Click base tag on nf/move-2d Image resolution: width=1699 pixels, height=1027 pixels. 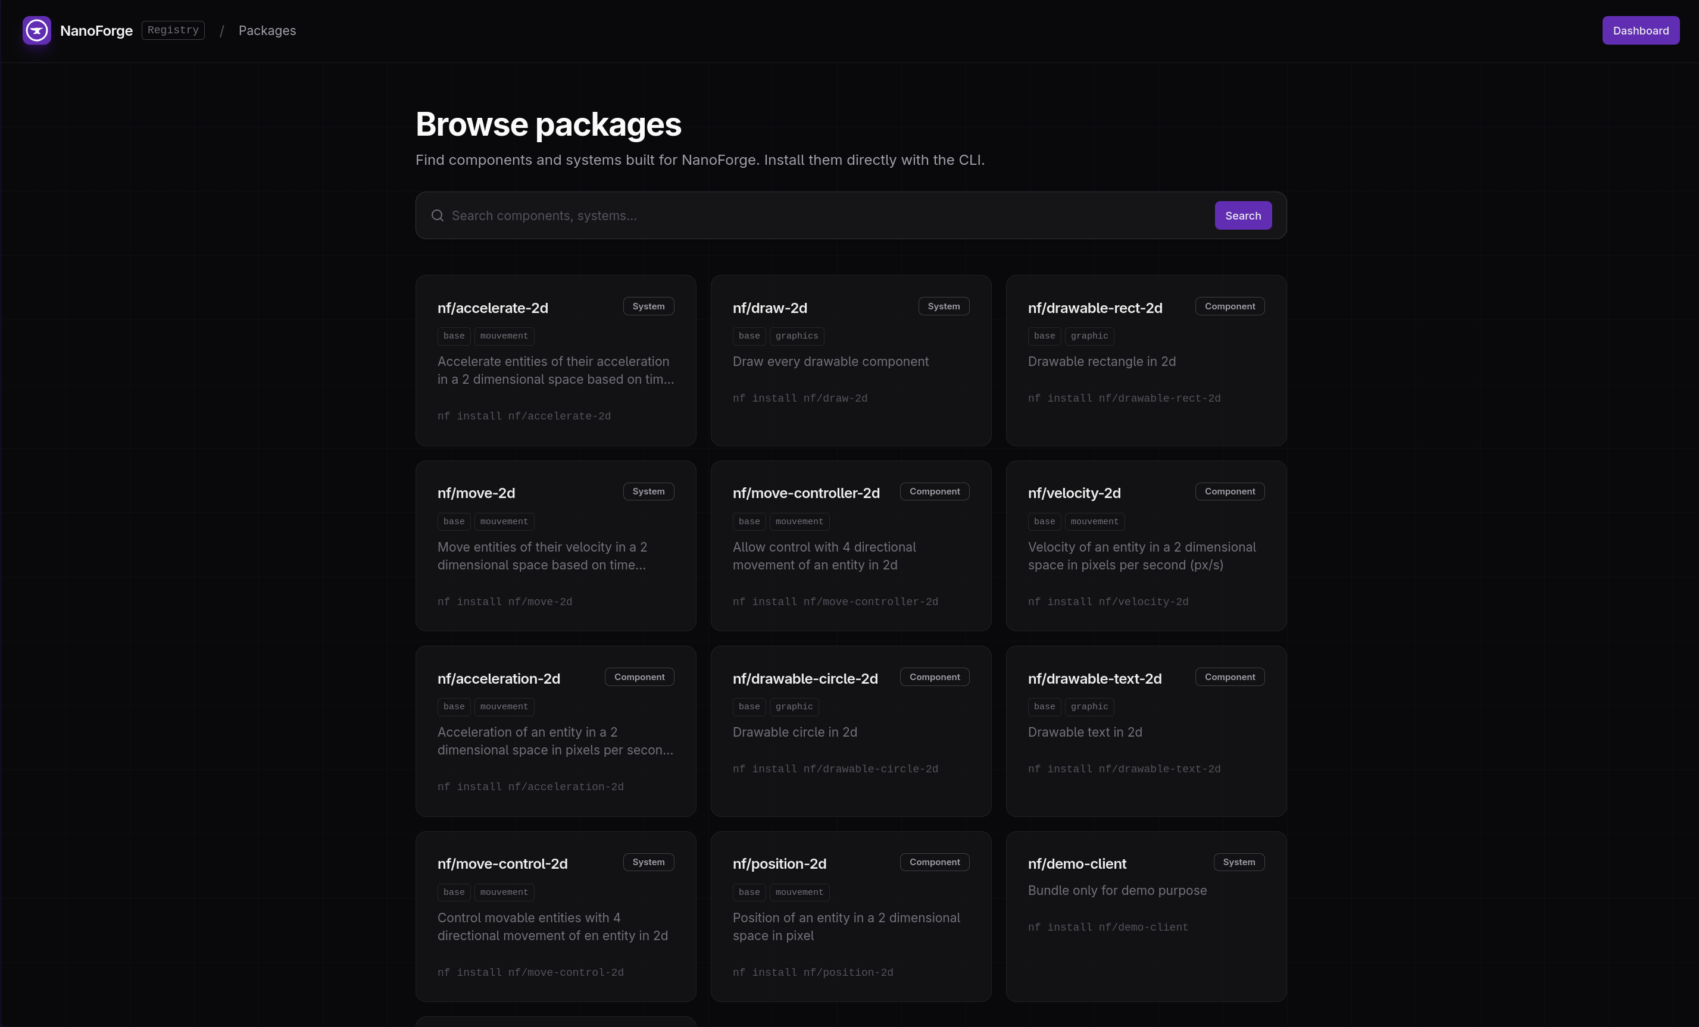[454, 522]
